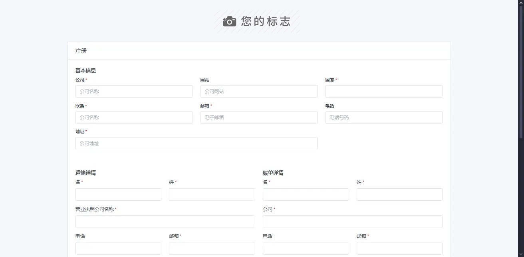This screenshot has height=257, width=524.
Task: Click the 邮箱 field under 账单详情
Action: tap(399, 248)
